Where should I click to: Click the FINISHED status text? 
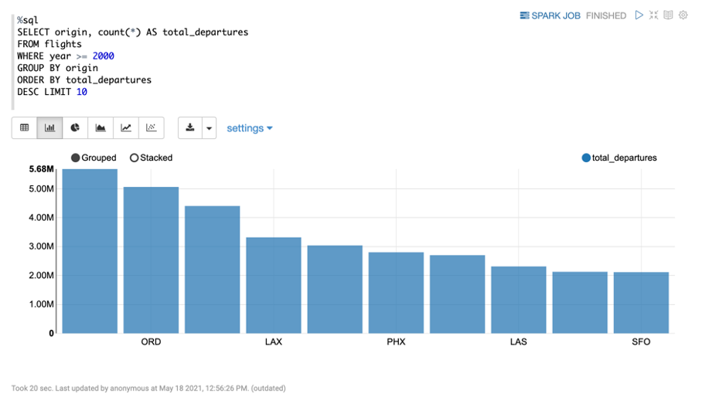pos(605,15)
